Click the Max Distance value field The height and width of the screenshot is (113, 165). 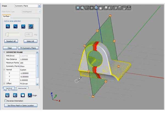29,59
